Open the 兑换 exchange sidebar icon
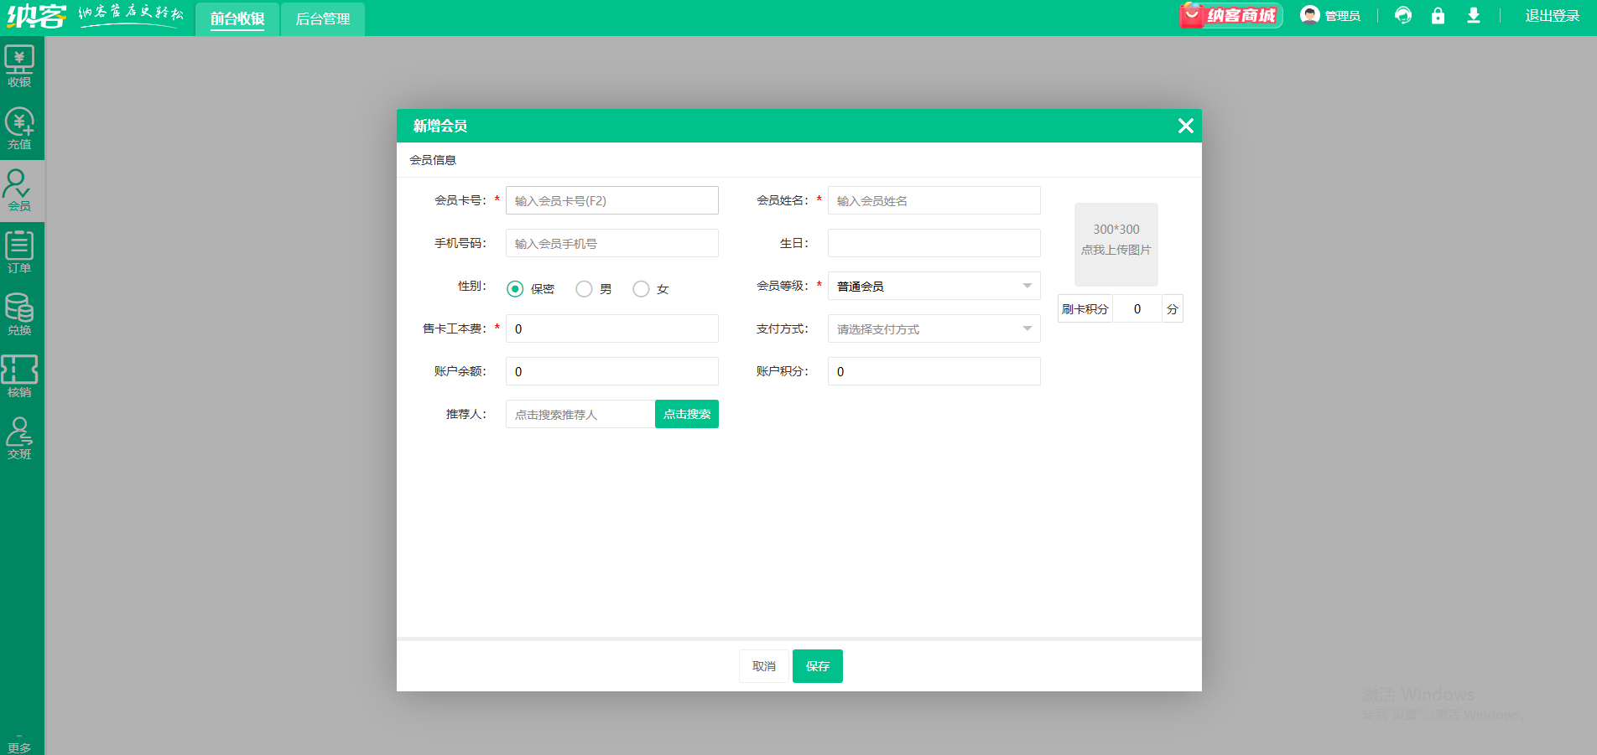 19,314
